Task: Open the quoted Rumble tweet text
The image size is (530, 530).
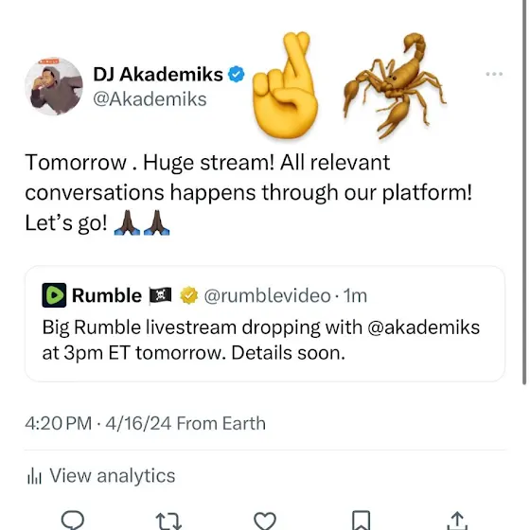Action: tap(261, 340)
